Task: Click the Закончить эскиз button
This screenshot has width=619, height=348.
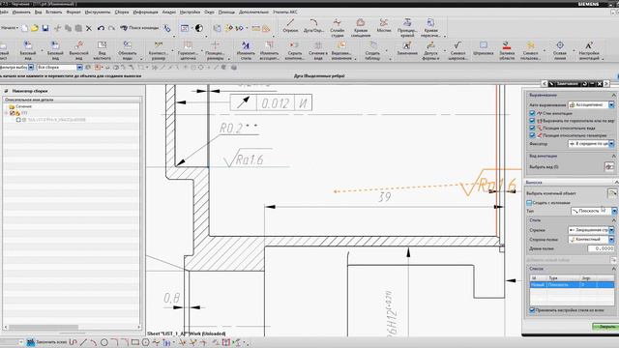Action: tap(46, 342)
